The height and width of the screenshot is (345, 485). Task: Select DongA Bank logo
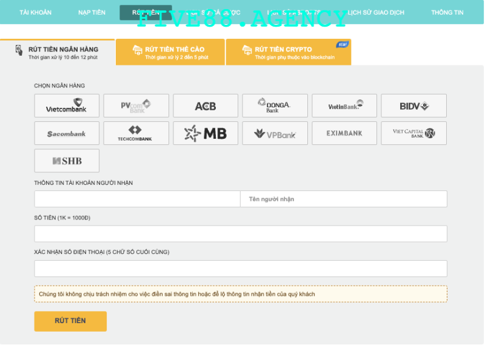click(x=275, y=106)
